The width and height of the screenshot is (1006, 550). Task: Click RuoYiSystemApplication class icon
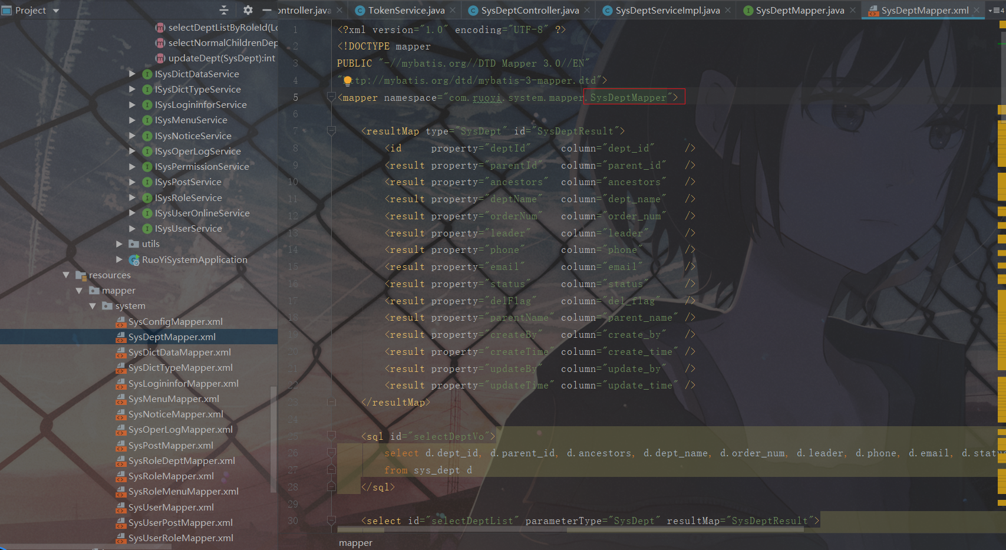pos(134,259)
